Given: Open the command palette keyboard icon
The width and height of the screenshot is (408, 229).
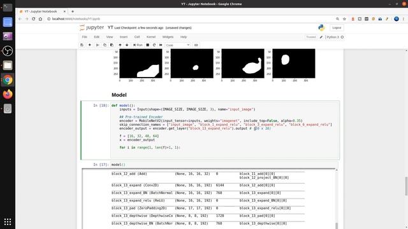Looking at the screenshot, I should pyautogui.click(x=196, y=45).
